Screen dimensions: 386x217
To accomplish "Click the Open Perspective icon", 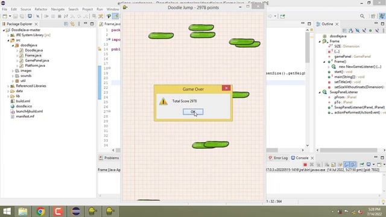I will point(373,16).
